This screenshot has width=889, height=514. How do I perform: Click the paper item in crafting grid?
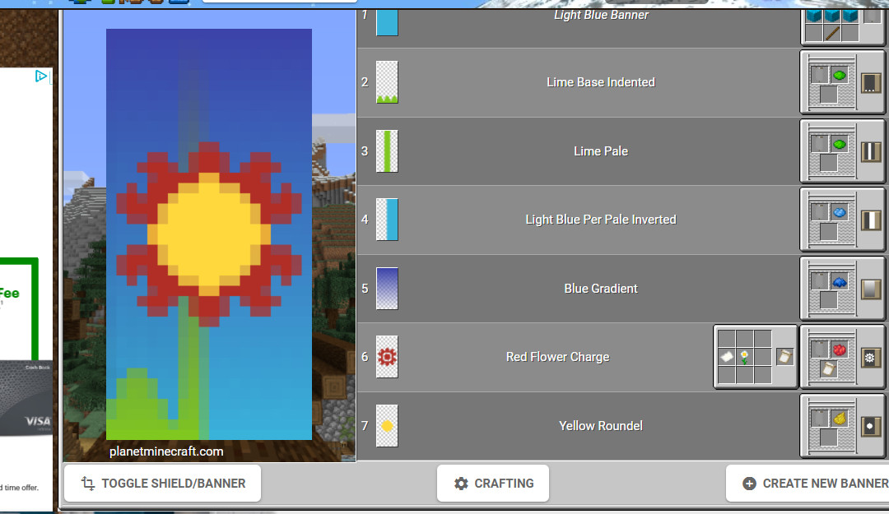(x=726, y=357)
